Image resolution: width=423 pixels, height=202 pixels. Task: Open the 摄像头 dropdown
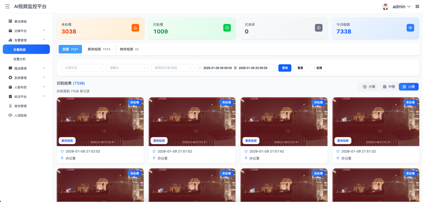(128, 68)
